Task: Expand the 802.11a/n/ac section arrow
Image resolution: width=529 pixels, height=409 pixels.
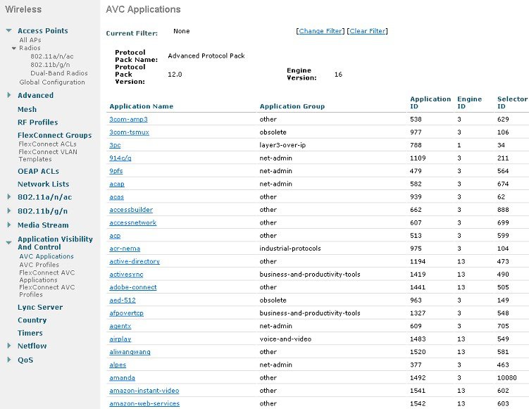Action: pyautogui.click(x=9, y=197)
